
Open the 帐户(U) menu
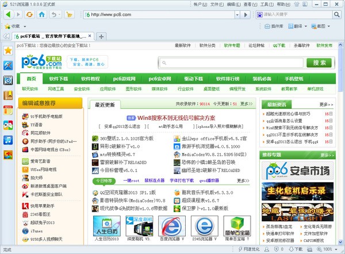(200, 4)
